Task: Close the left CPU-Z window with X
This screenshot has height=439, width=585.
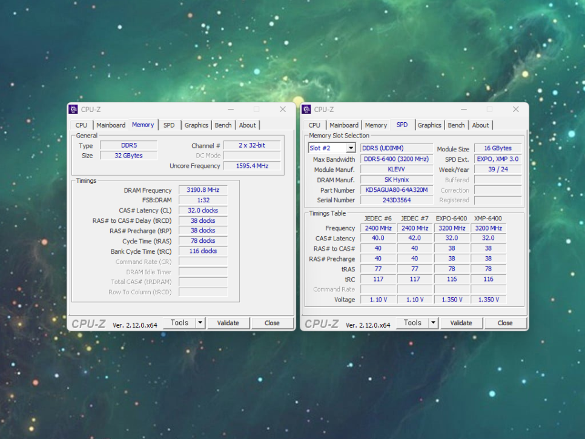Action: (283, 109)
